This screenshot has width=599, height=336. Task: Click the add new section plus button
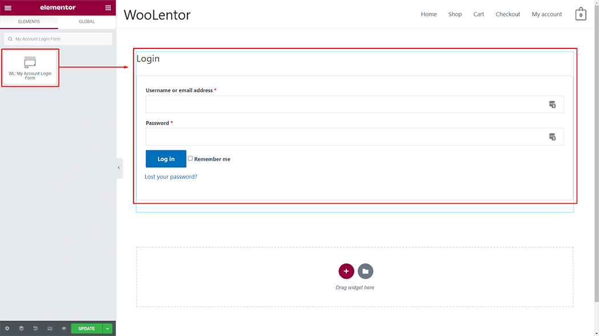[346, 271]
